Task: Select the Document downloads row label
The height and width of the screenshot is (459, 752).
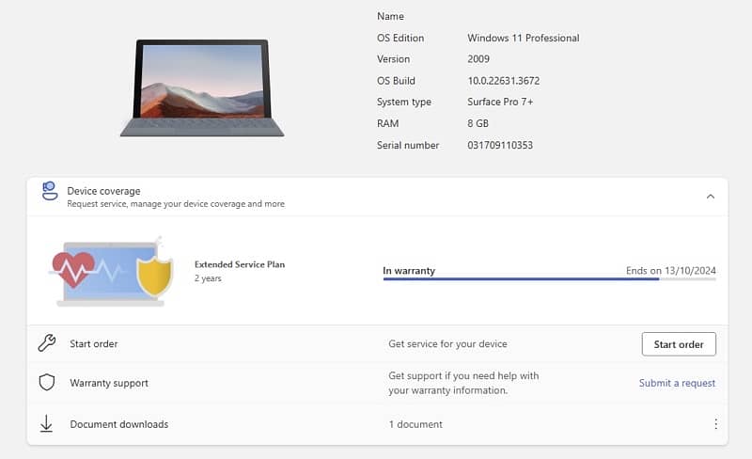Action: tap(119, 424)
